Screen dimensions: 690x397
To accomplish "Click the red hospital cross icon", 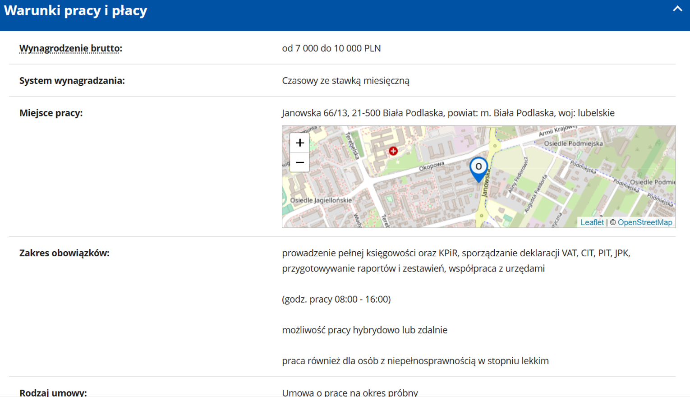I will tap(393, 151).
